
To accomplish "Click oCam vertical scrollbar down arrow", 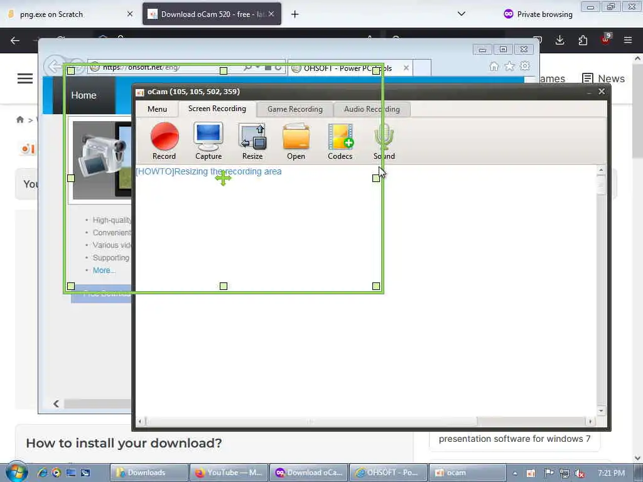I will pyautogui.click(x=601, y=410).
